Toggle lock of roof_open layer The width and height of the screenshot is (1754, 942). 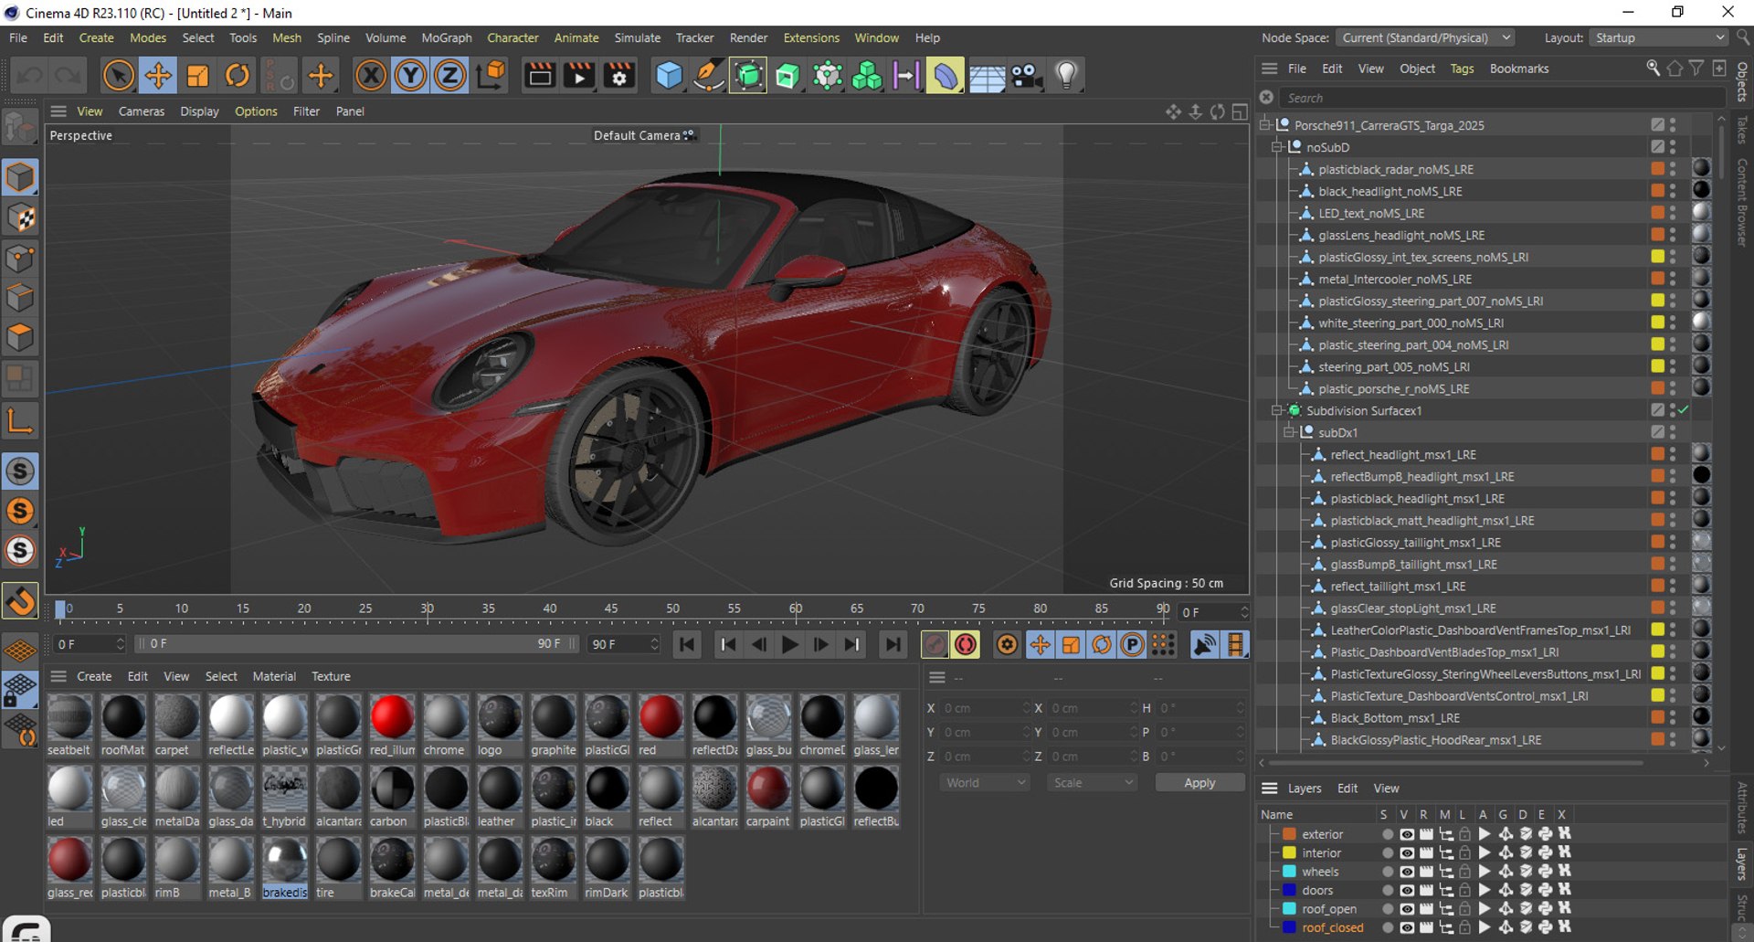coord(1465,909)
